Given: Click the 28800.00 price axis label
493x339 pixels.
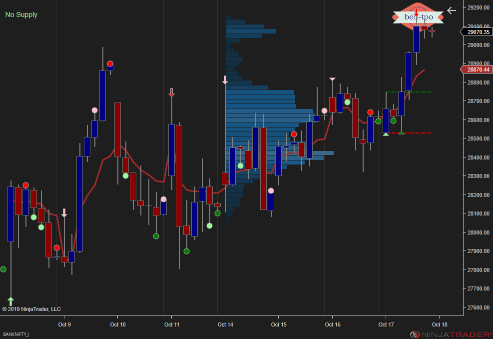Looking at the screenshot, I should point(478,82).
